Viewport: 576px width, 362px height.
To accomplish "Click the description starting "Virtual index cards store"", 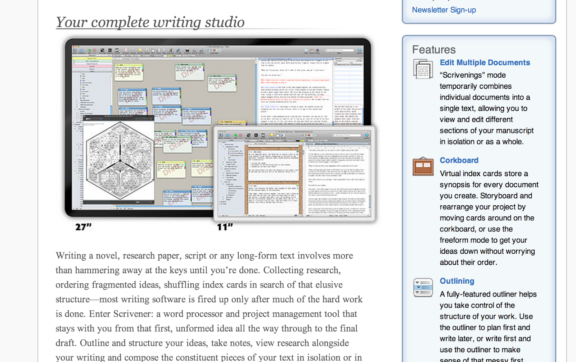I will coord(489,218).
